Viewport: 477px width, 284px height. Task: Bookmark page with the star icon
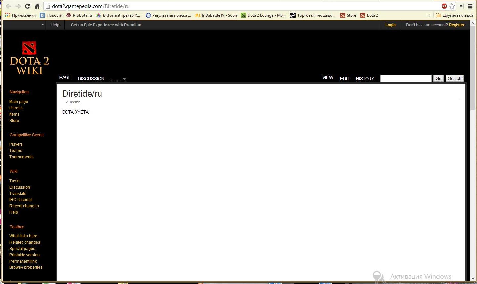tap(452, 6)
